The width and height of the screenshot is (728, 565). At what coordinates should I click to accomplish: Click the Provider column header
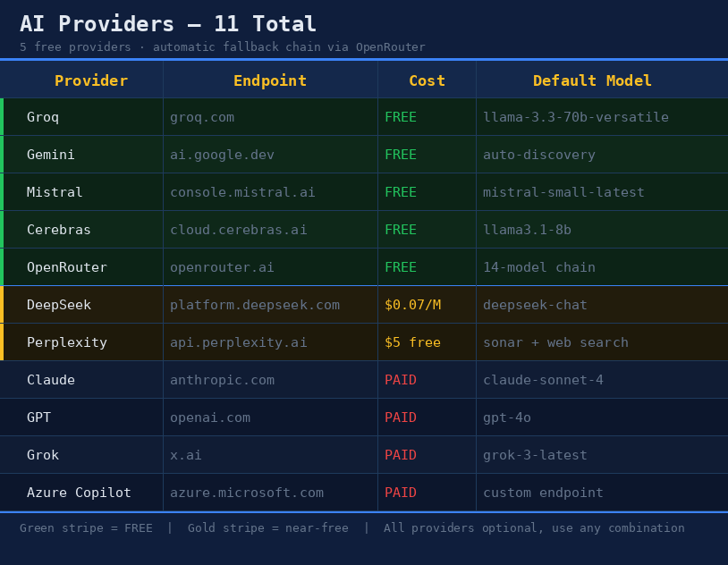[x=91, y=80]
